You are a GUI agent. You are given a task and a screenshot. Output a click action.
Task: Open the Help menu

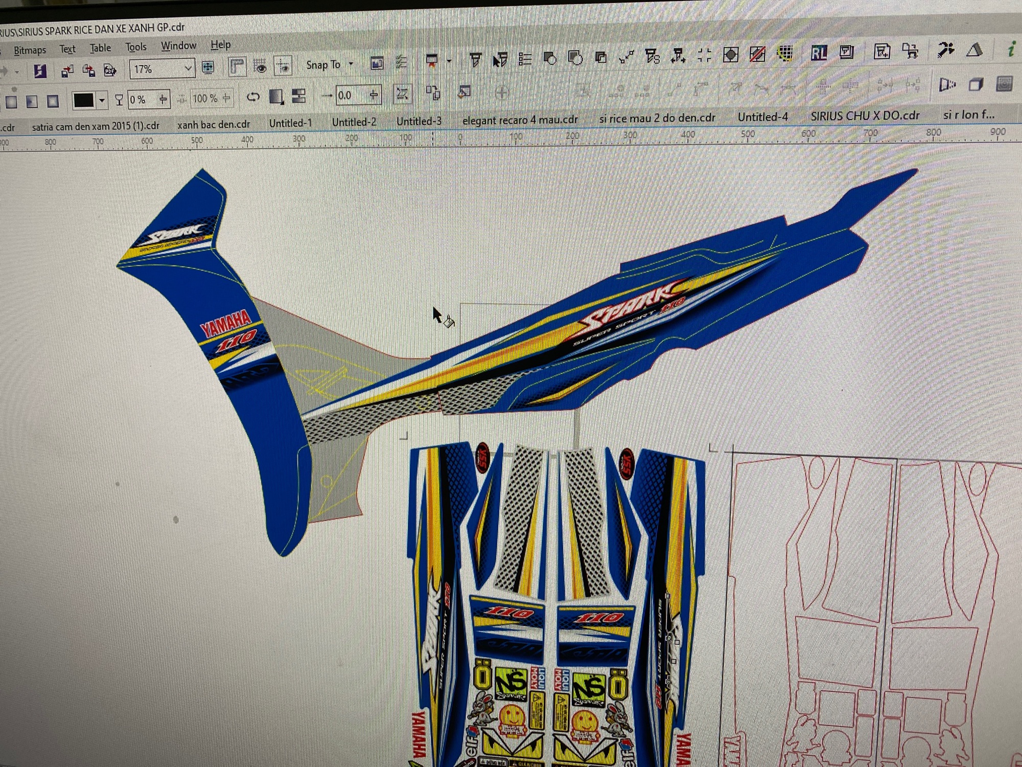[221, 45]
